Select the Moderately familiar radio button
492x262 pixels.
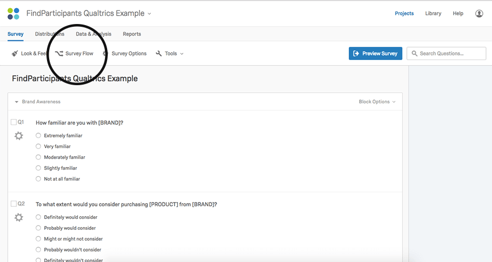(x=38, y=157)
